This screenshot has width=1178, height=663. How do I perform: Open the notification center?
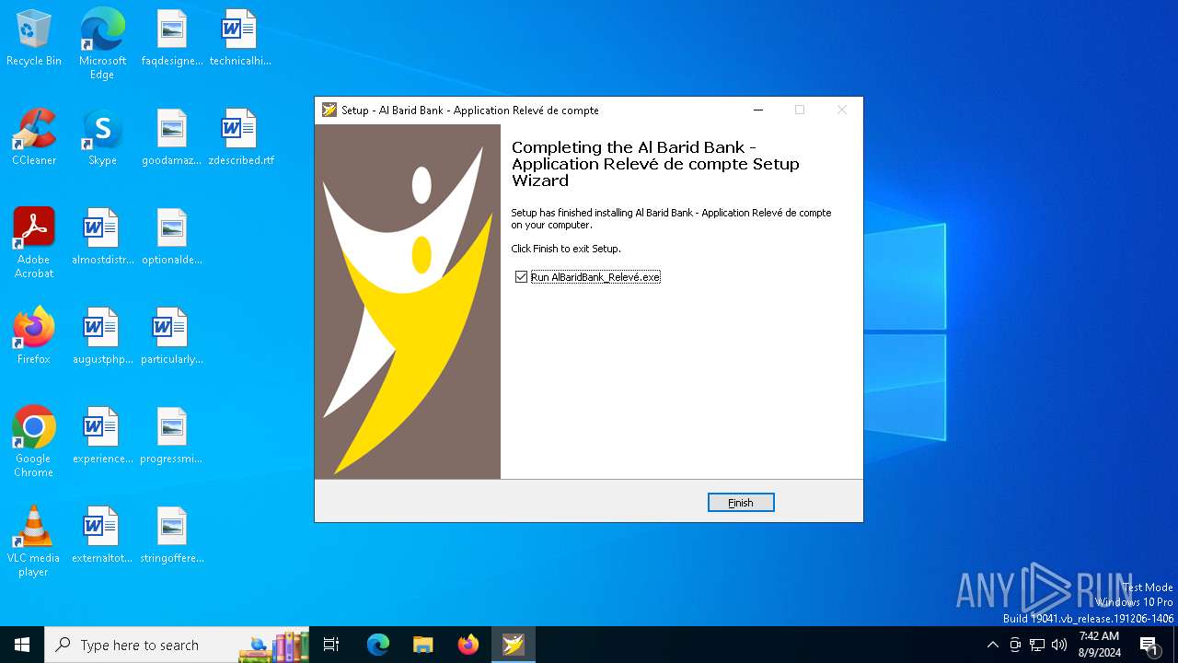click(1149, 645)
